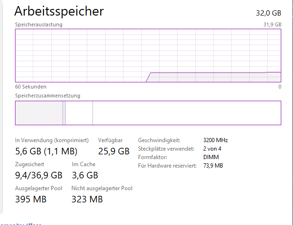Screen dimensions: 293x225
Task: Click the Verfügbar 25,9 GB value
Action: click(x=114, y=151)
